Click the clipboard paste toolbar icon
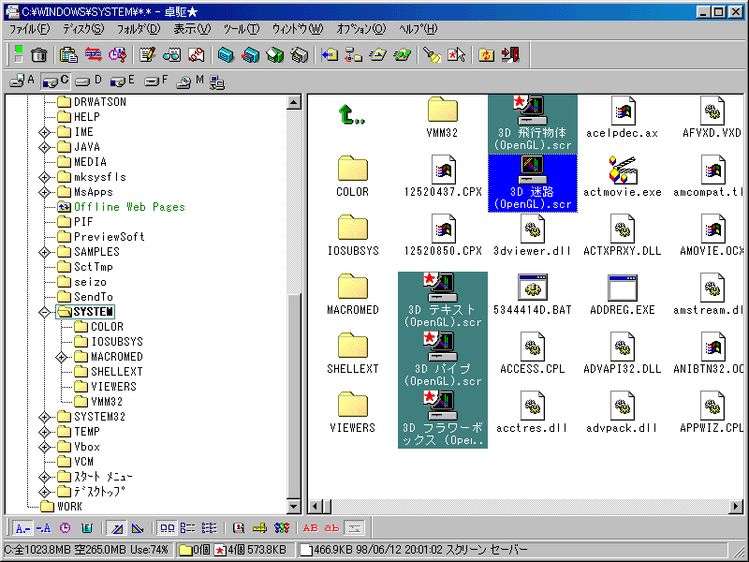749x562 pixels. click(x=68, y=55)
